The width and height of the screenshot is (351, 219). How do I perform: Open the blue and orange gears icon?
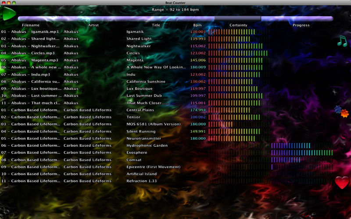pyautogui.click(x=342, y=112)
